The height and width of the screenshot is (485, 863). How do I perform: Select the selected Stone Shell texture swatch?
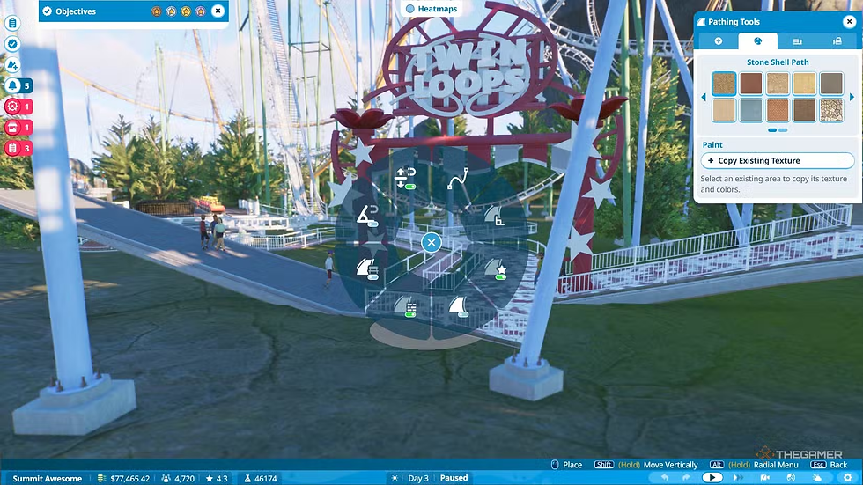tap(724, 84)
